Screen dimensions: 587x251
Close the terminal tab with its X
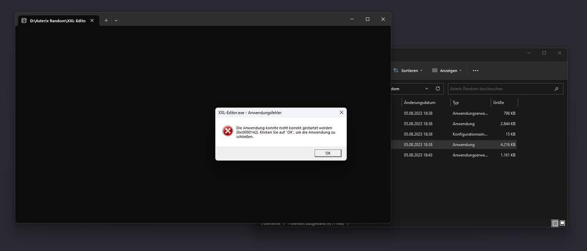coord(92,20)
